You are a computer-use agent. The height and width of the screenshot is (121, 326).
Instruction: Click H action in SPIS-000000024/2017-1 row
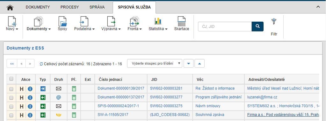click(x=22, y=106)
